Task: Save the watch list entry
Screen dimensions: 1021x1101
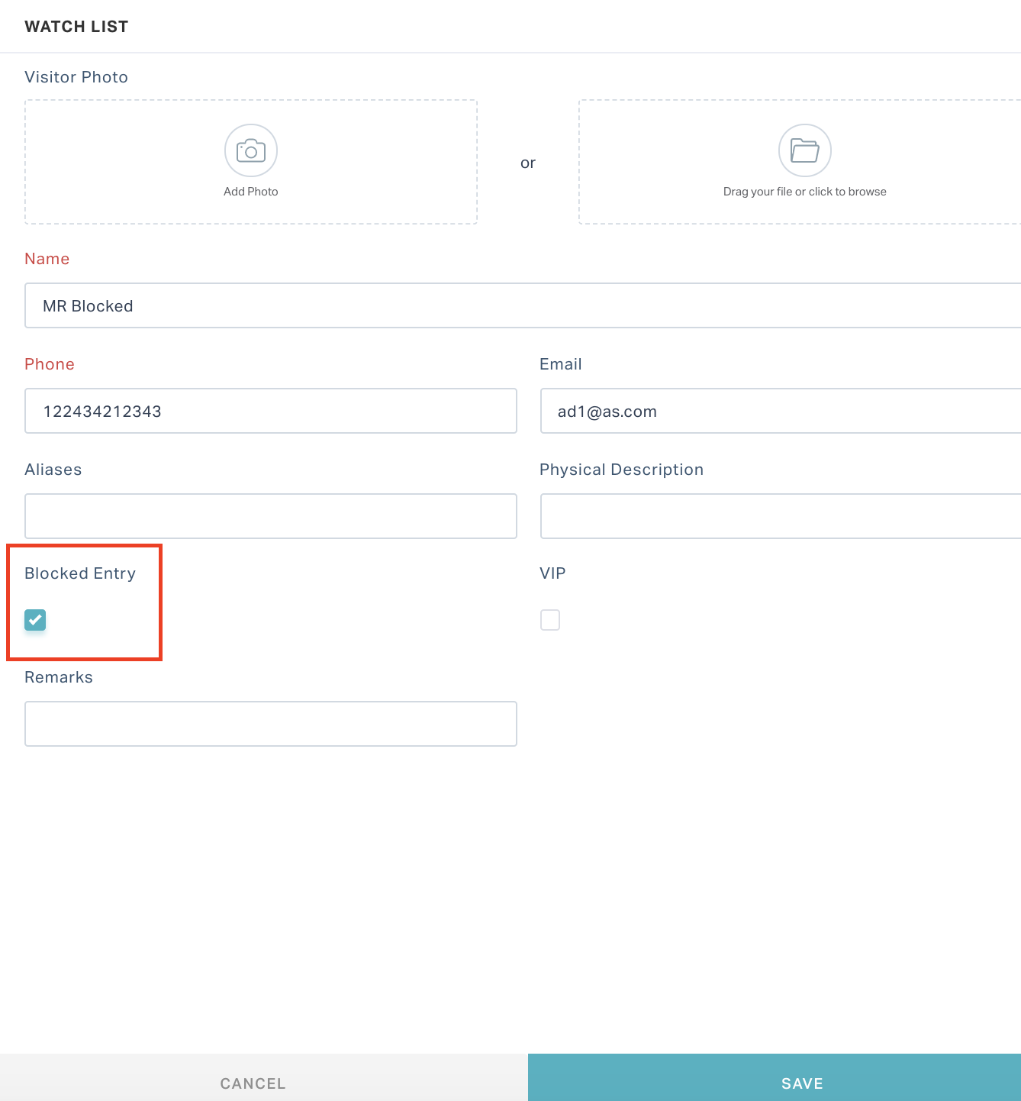Action: [x=775, y=1077]
